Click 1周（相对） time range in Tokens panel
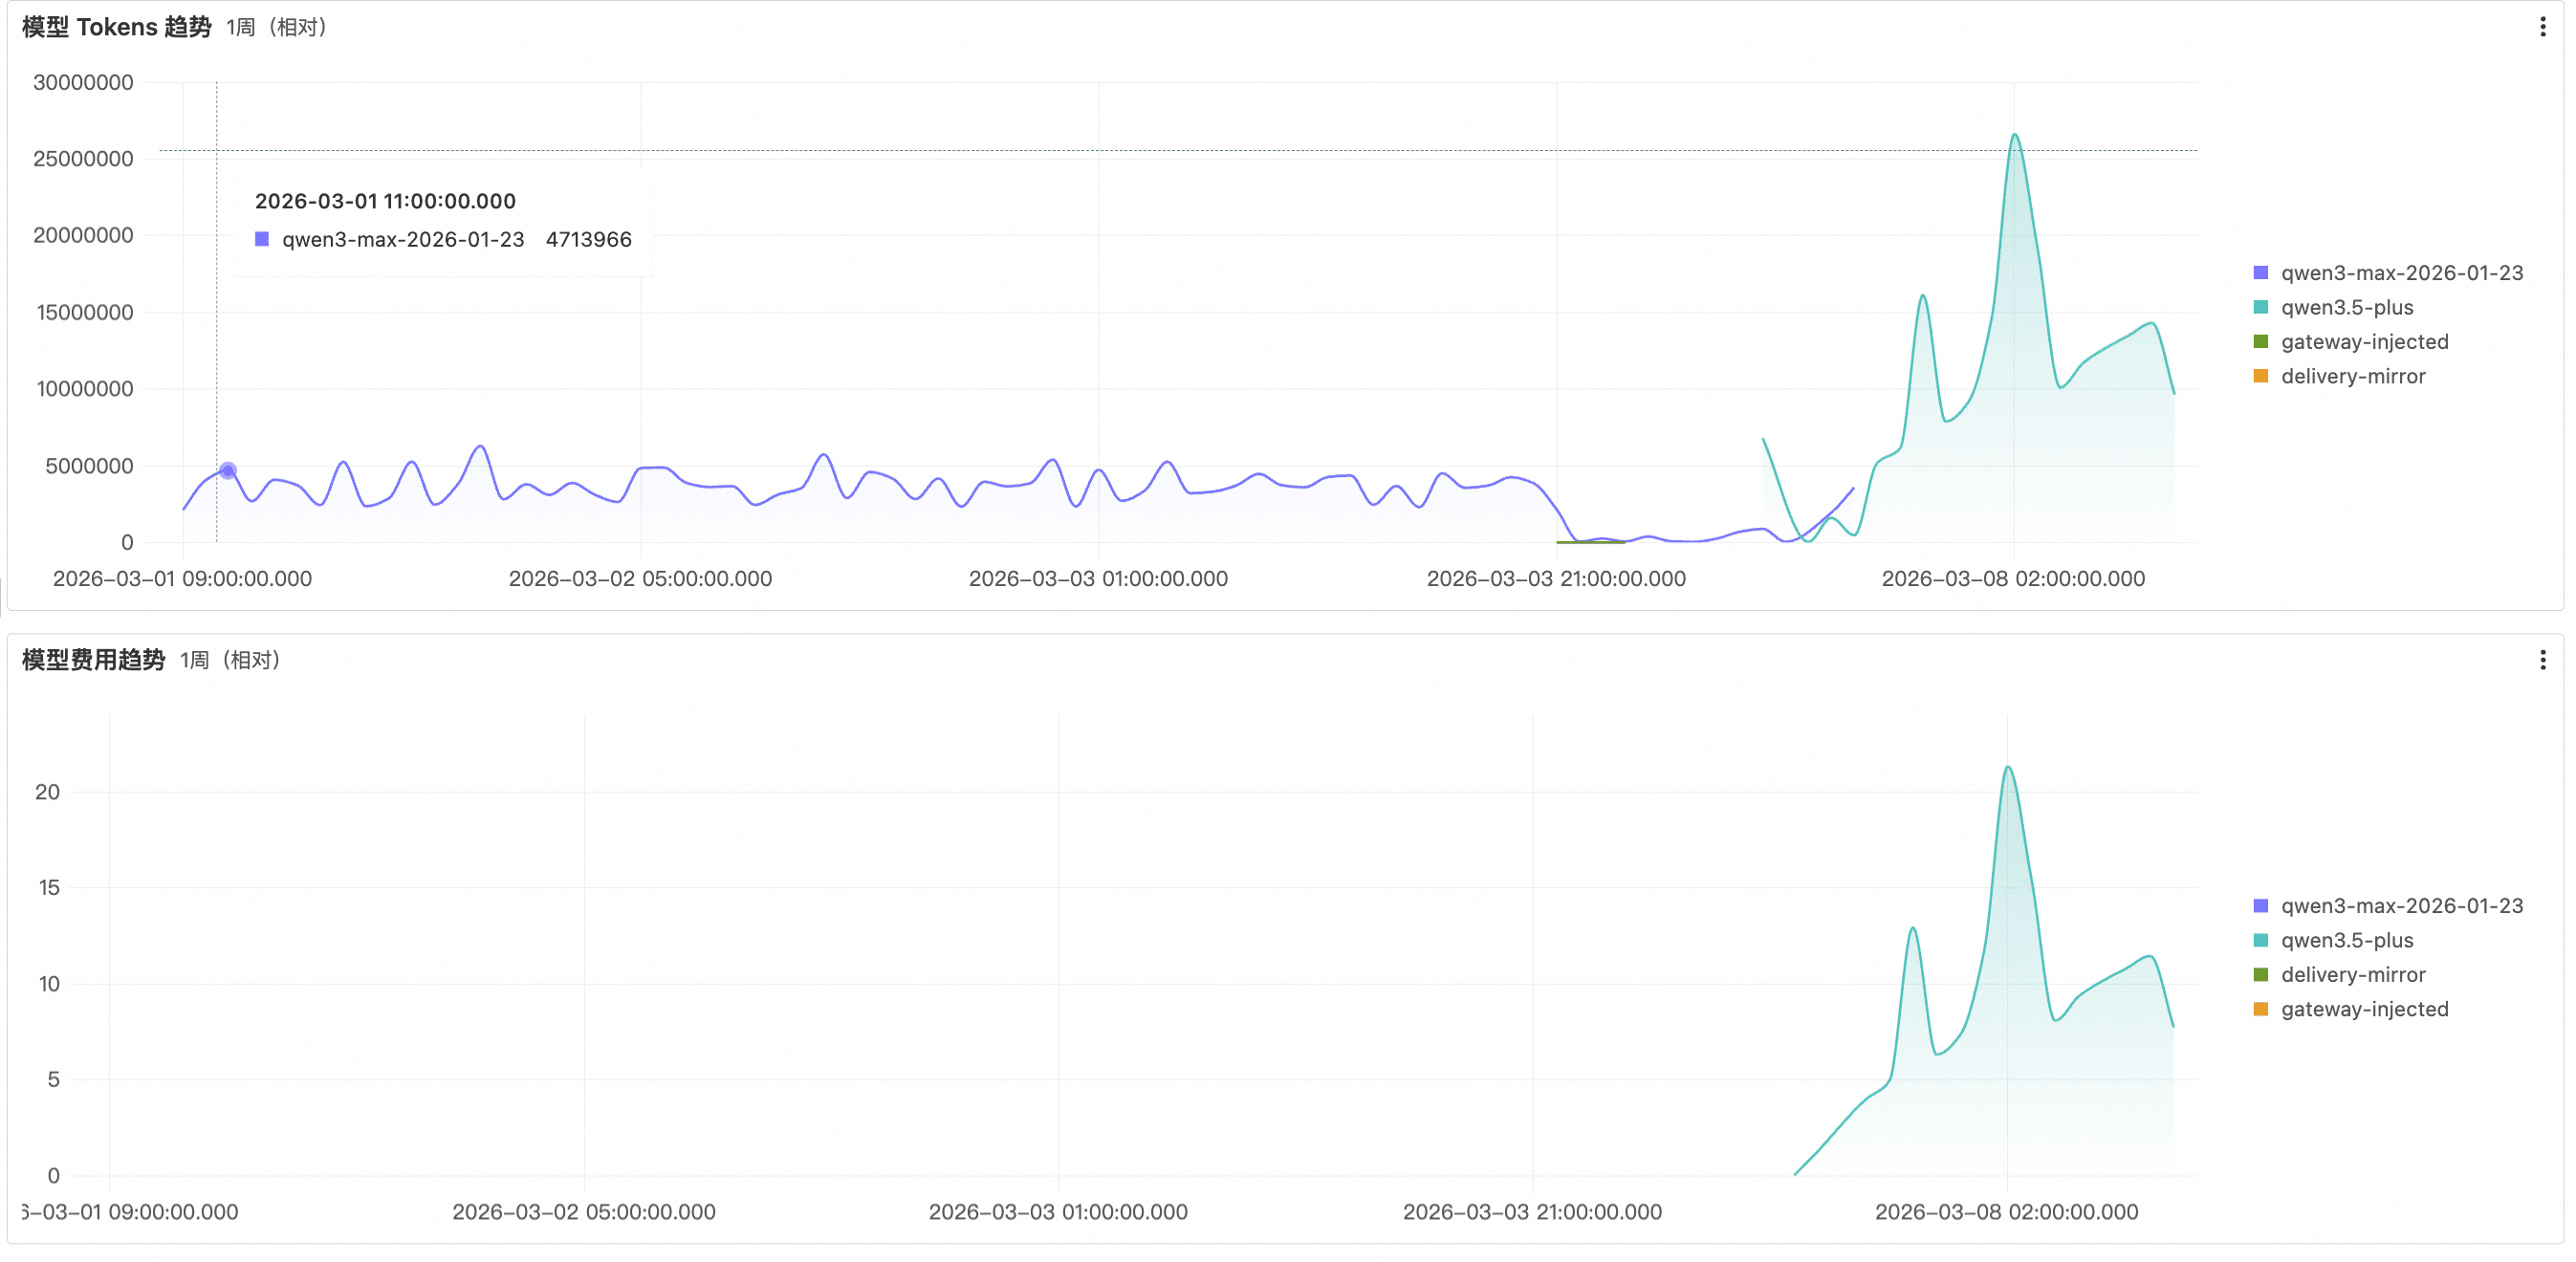The image size is (2576, 1262). (277, 27)
